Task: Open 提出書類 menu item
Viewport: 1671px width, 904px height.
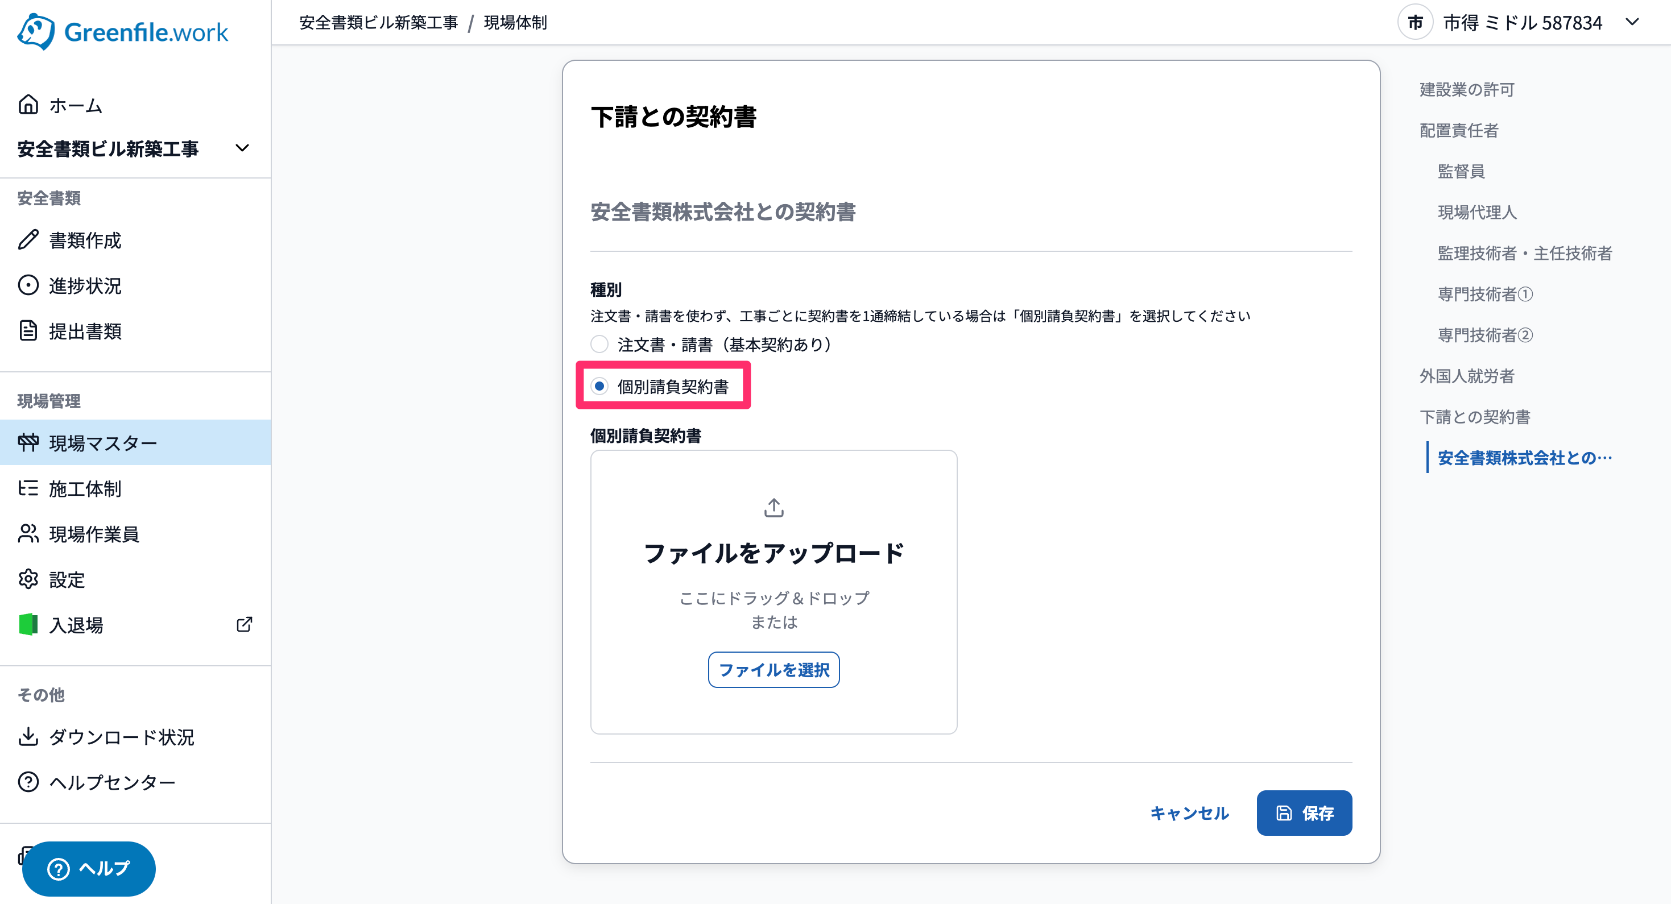Action: click(135, 331)
